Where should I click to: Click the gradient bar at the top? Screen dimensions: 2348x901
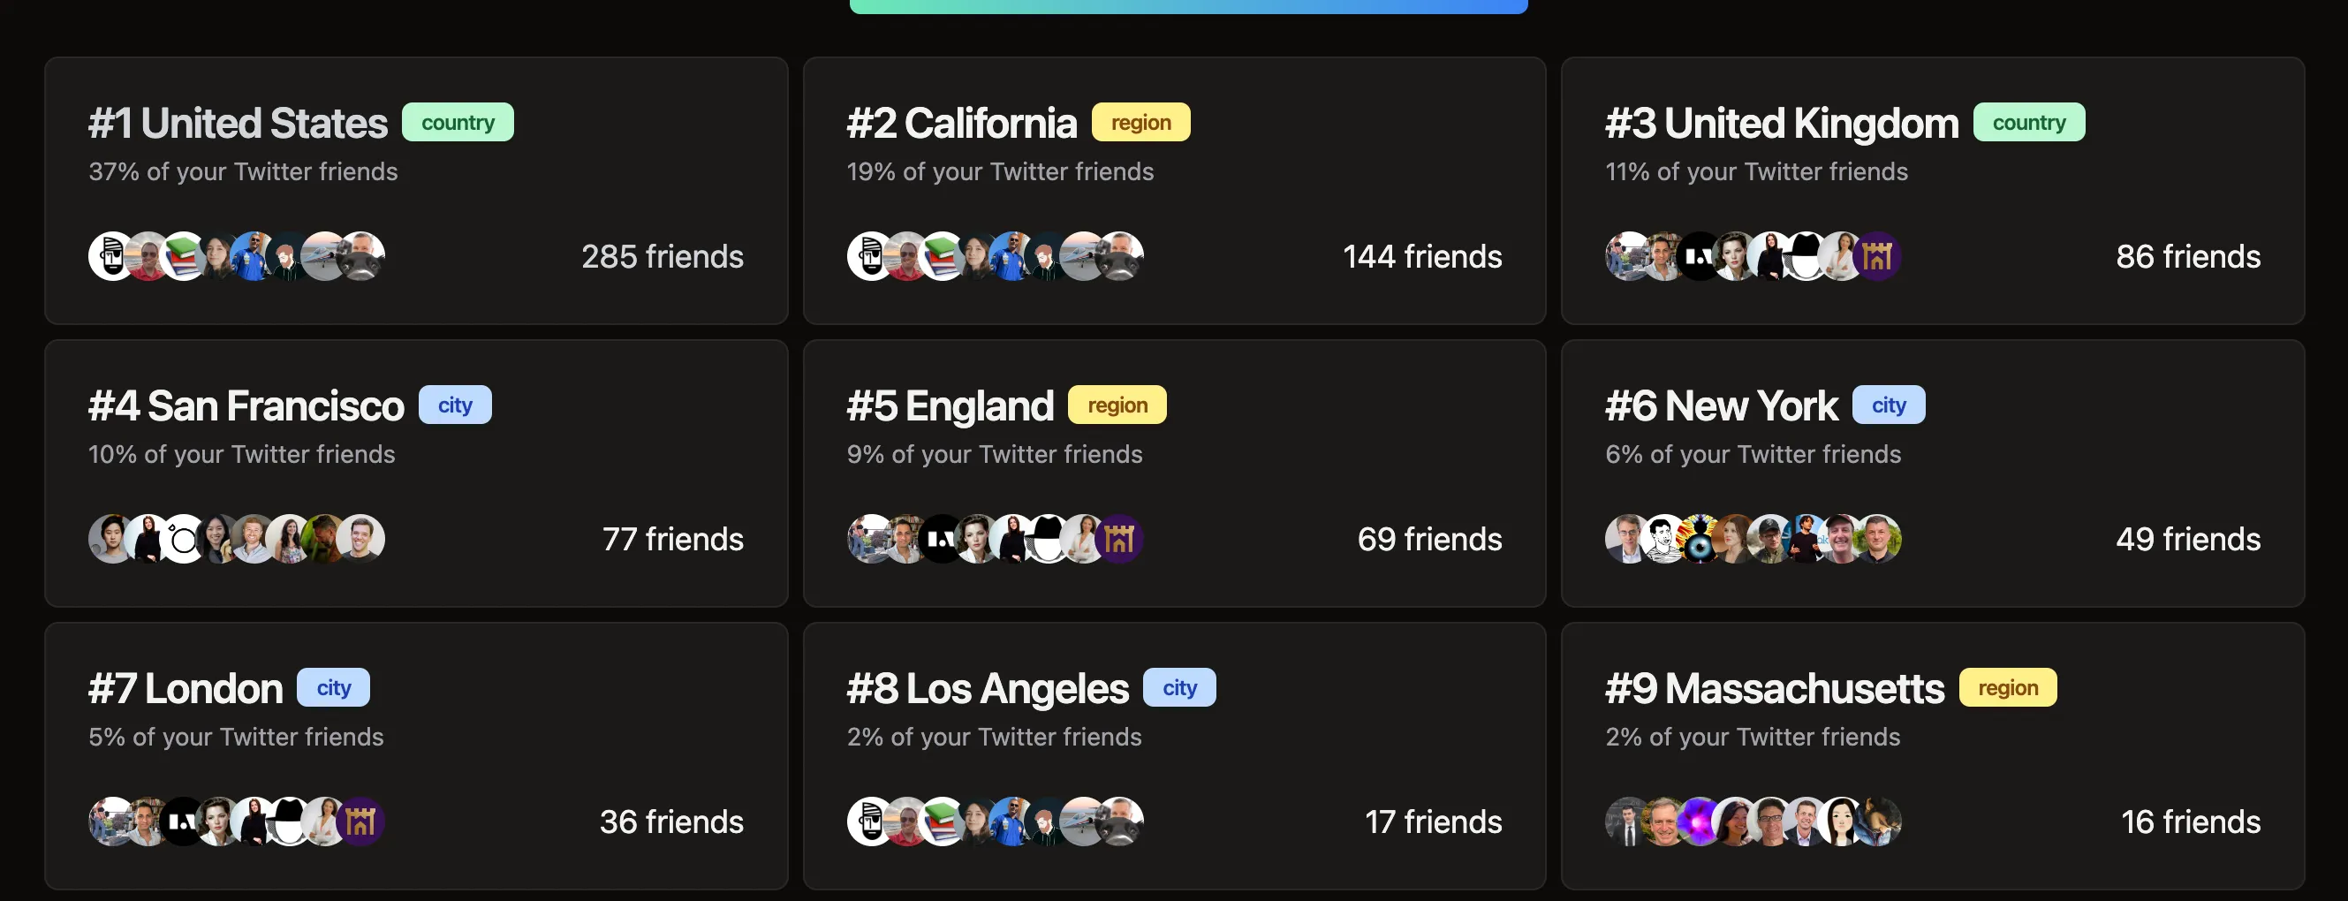[1187, 6]
